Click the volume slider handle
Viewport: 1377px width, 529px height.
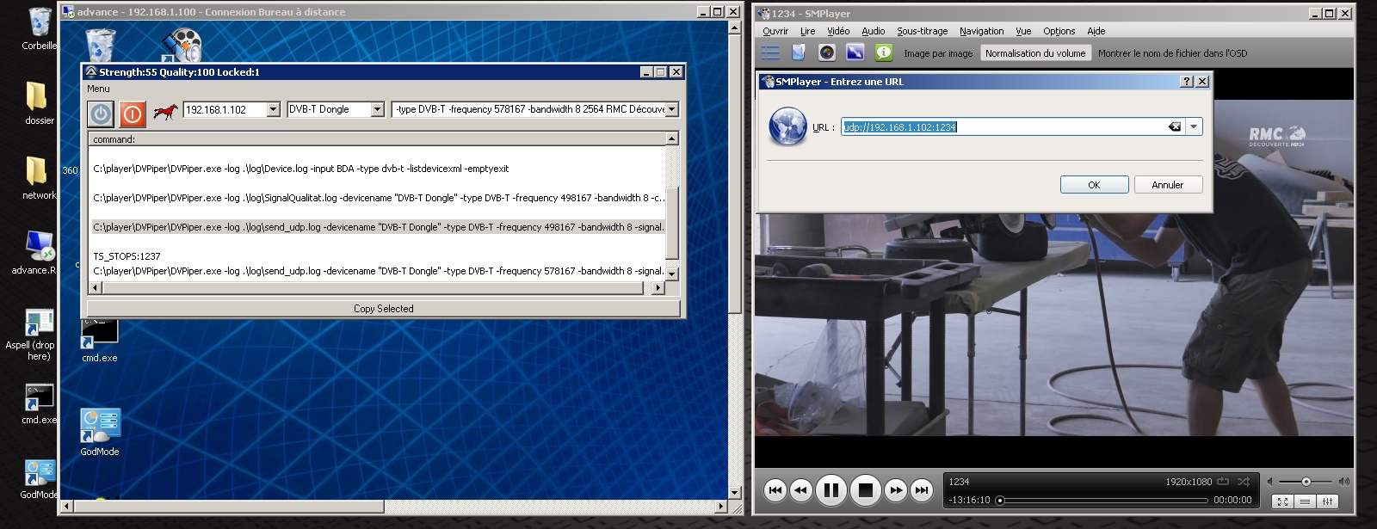point(1306,482)
